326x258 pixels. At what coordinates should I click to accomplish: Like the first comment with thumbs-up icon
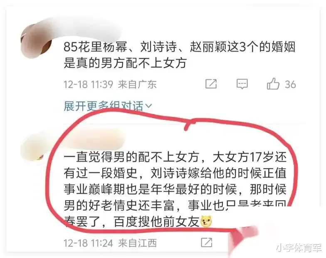(273, 84)
